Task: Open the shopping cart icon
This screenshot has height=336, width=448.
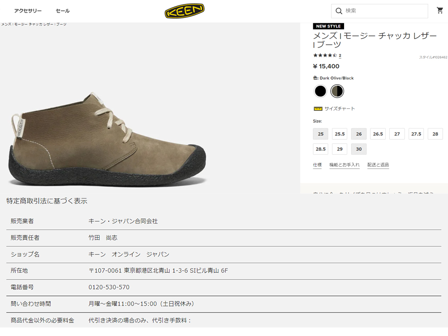Action: [440, 11]
